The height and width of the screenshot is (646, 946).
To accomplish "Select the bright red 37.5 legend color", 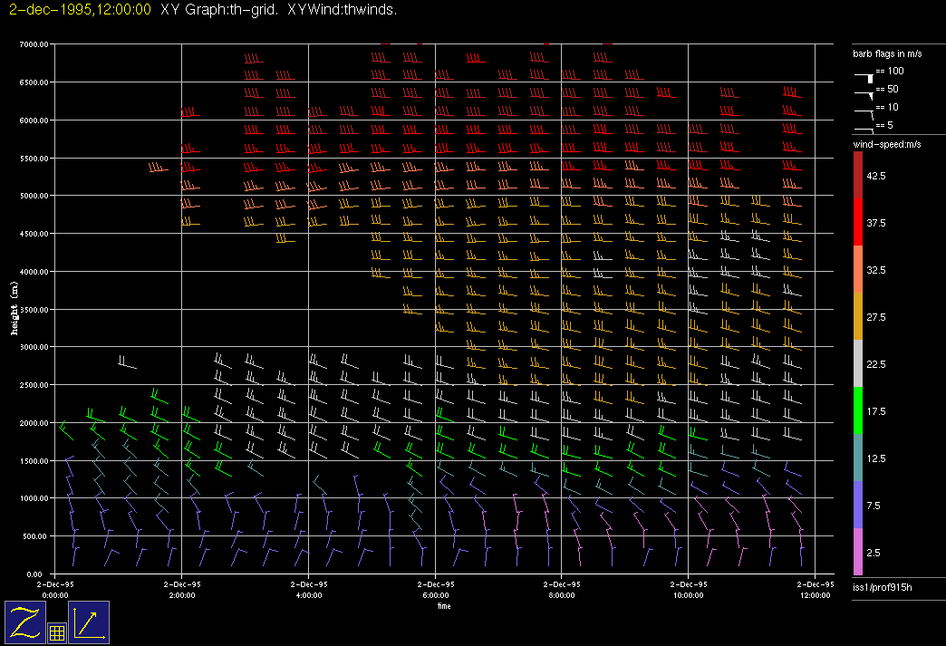I will coord(858,222).
